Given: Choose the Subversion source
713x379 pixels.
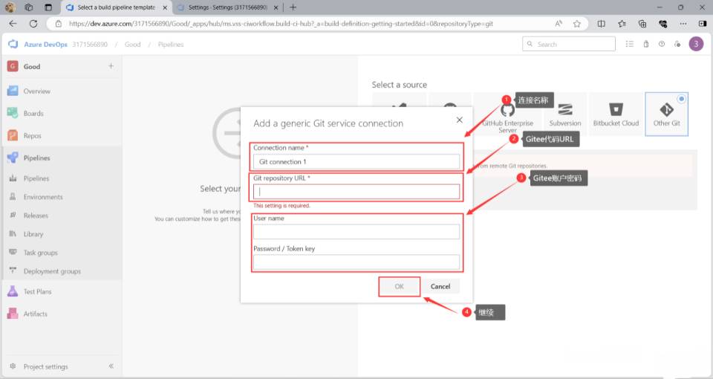Looking at the screenshot, I should (x=564, y=114).
